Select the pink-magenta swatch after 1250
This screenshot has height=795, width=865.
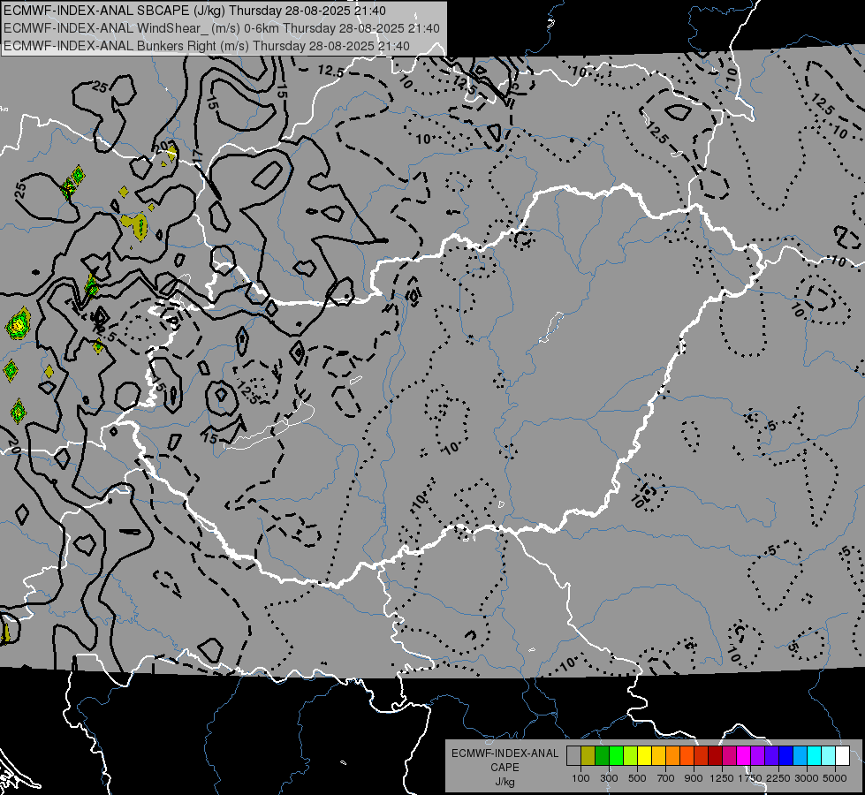[x=729, y=756]
